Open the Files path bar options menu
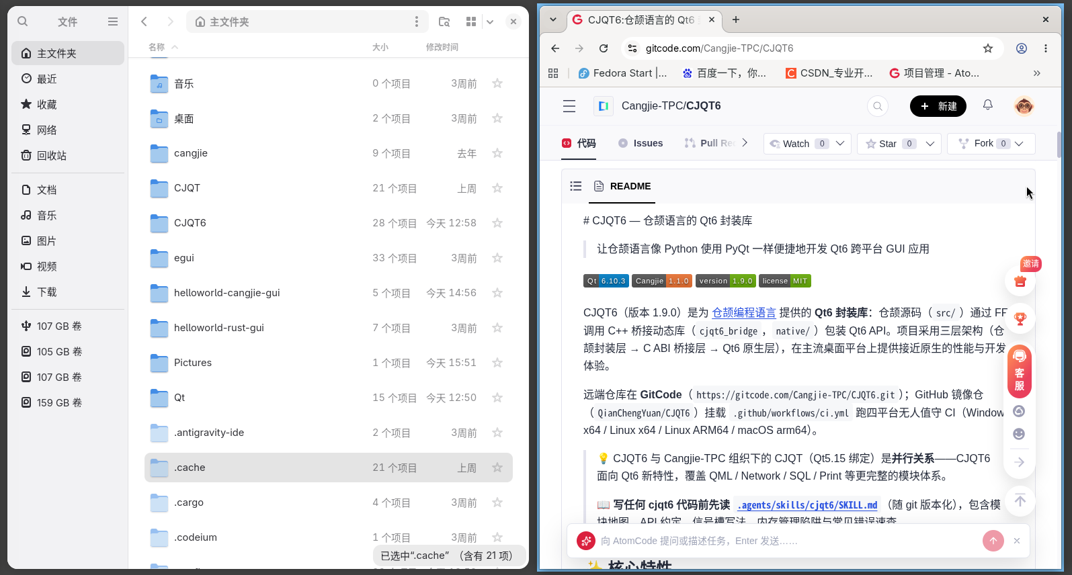 coord(417,21)
